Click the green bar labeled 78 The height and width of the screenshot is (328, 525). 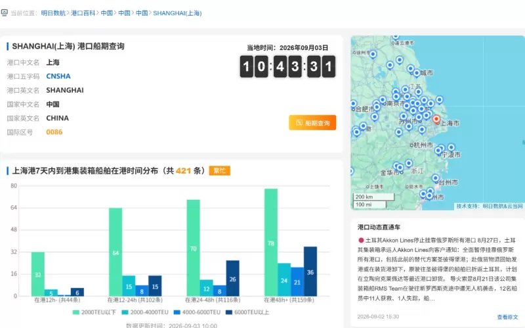click(271, 242)
